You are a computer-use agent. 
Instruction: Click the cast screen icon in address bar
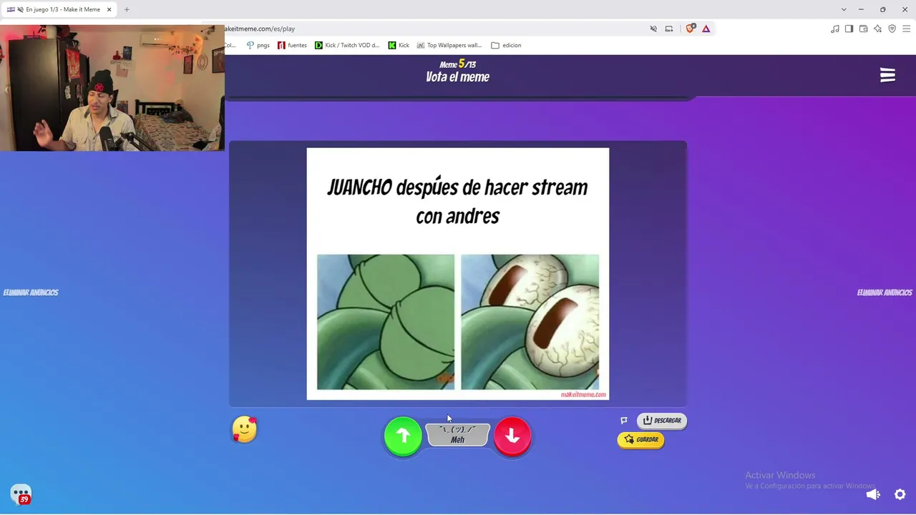[x=669, y=29]
